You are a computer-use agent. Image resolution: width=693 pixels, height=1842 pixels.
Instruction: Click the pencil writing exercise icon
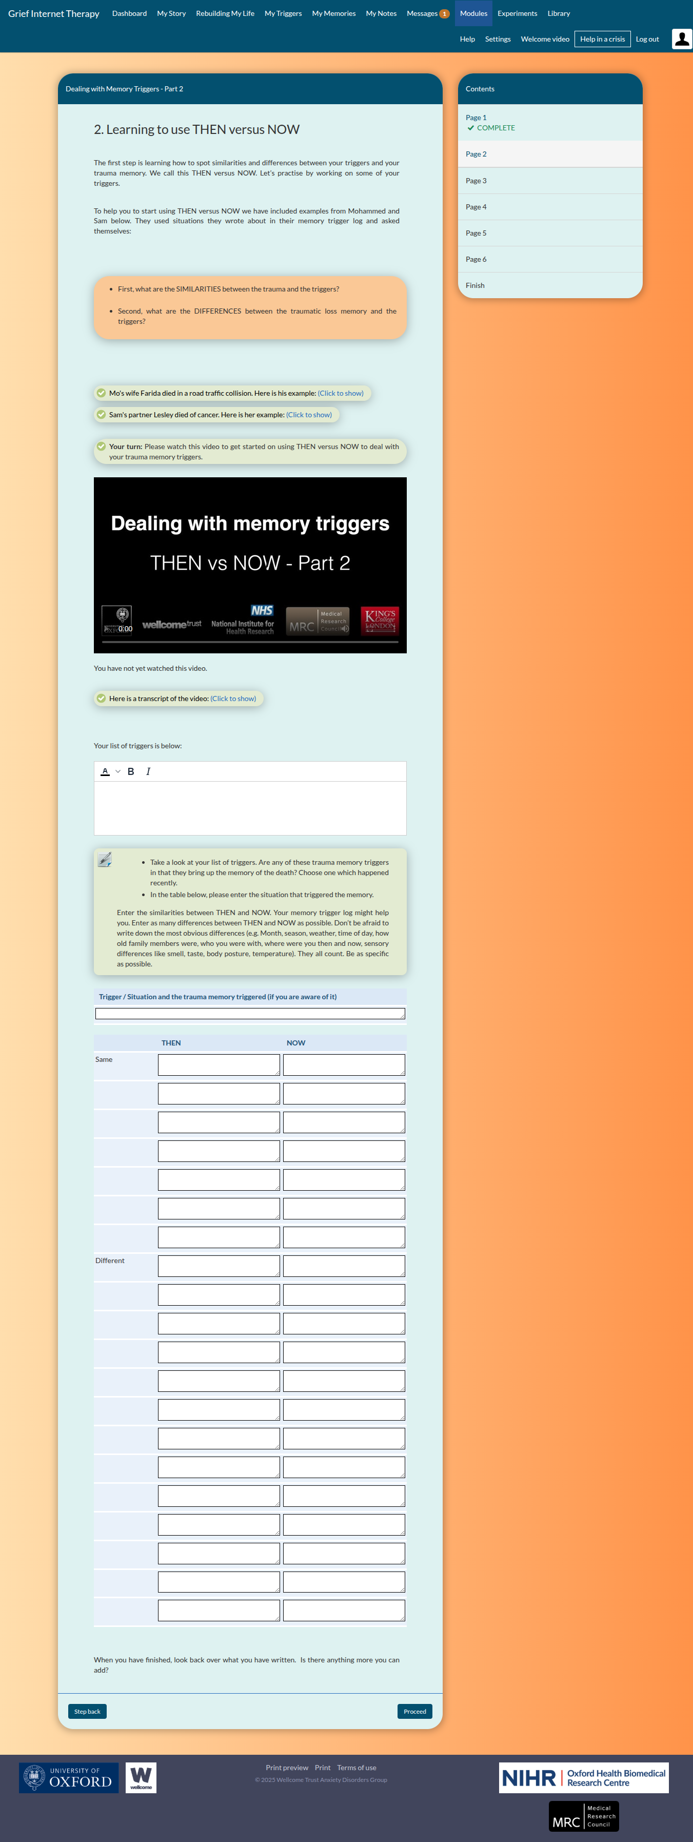(x=105, y=860)
